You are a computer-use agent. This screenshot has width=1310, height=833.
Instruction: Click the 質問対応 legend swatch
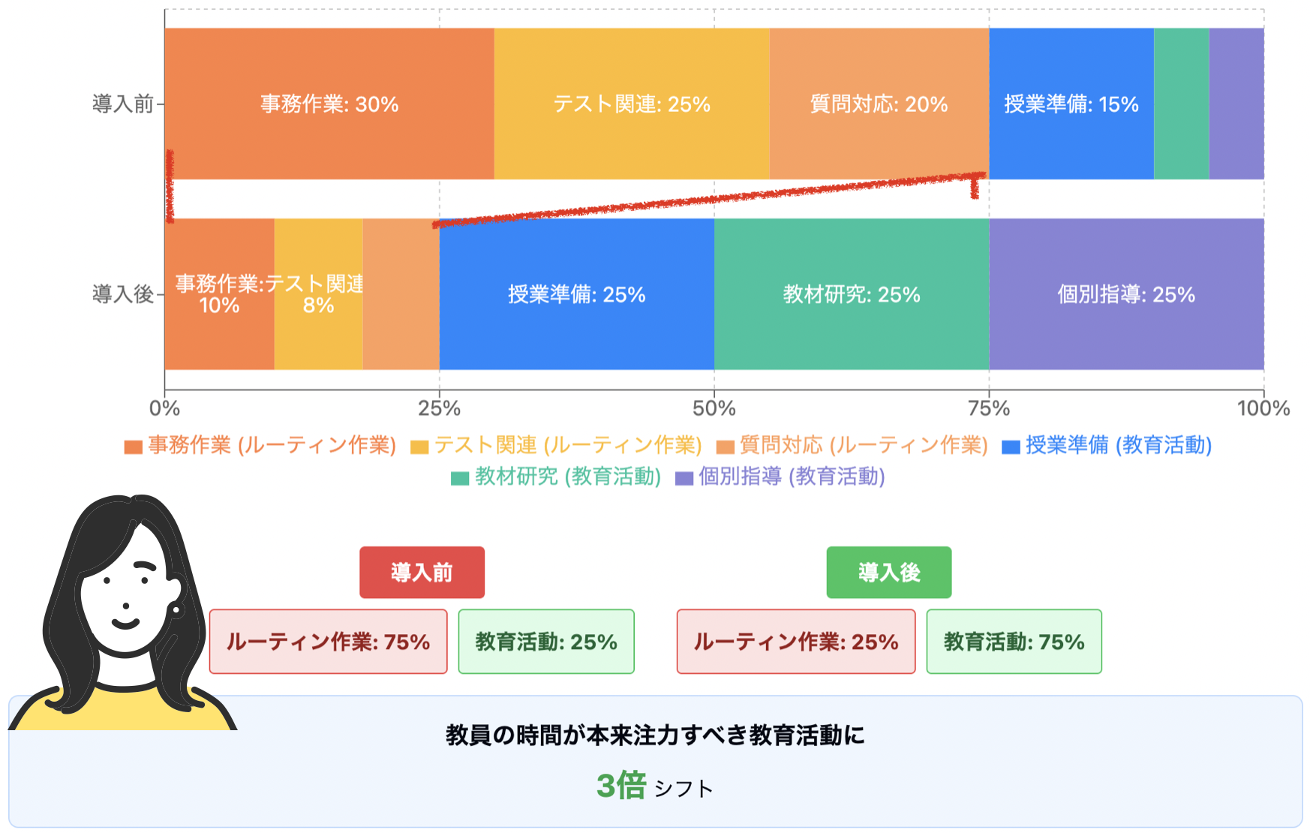[x=725, y=447]
